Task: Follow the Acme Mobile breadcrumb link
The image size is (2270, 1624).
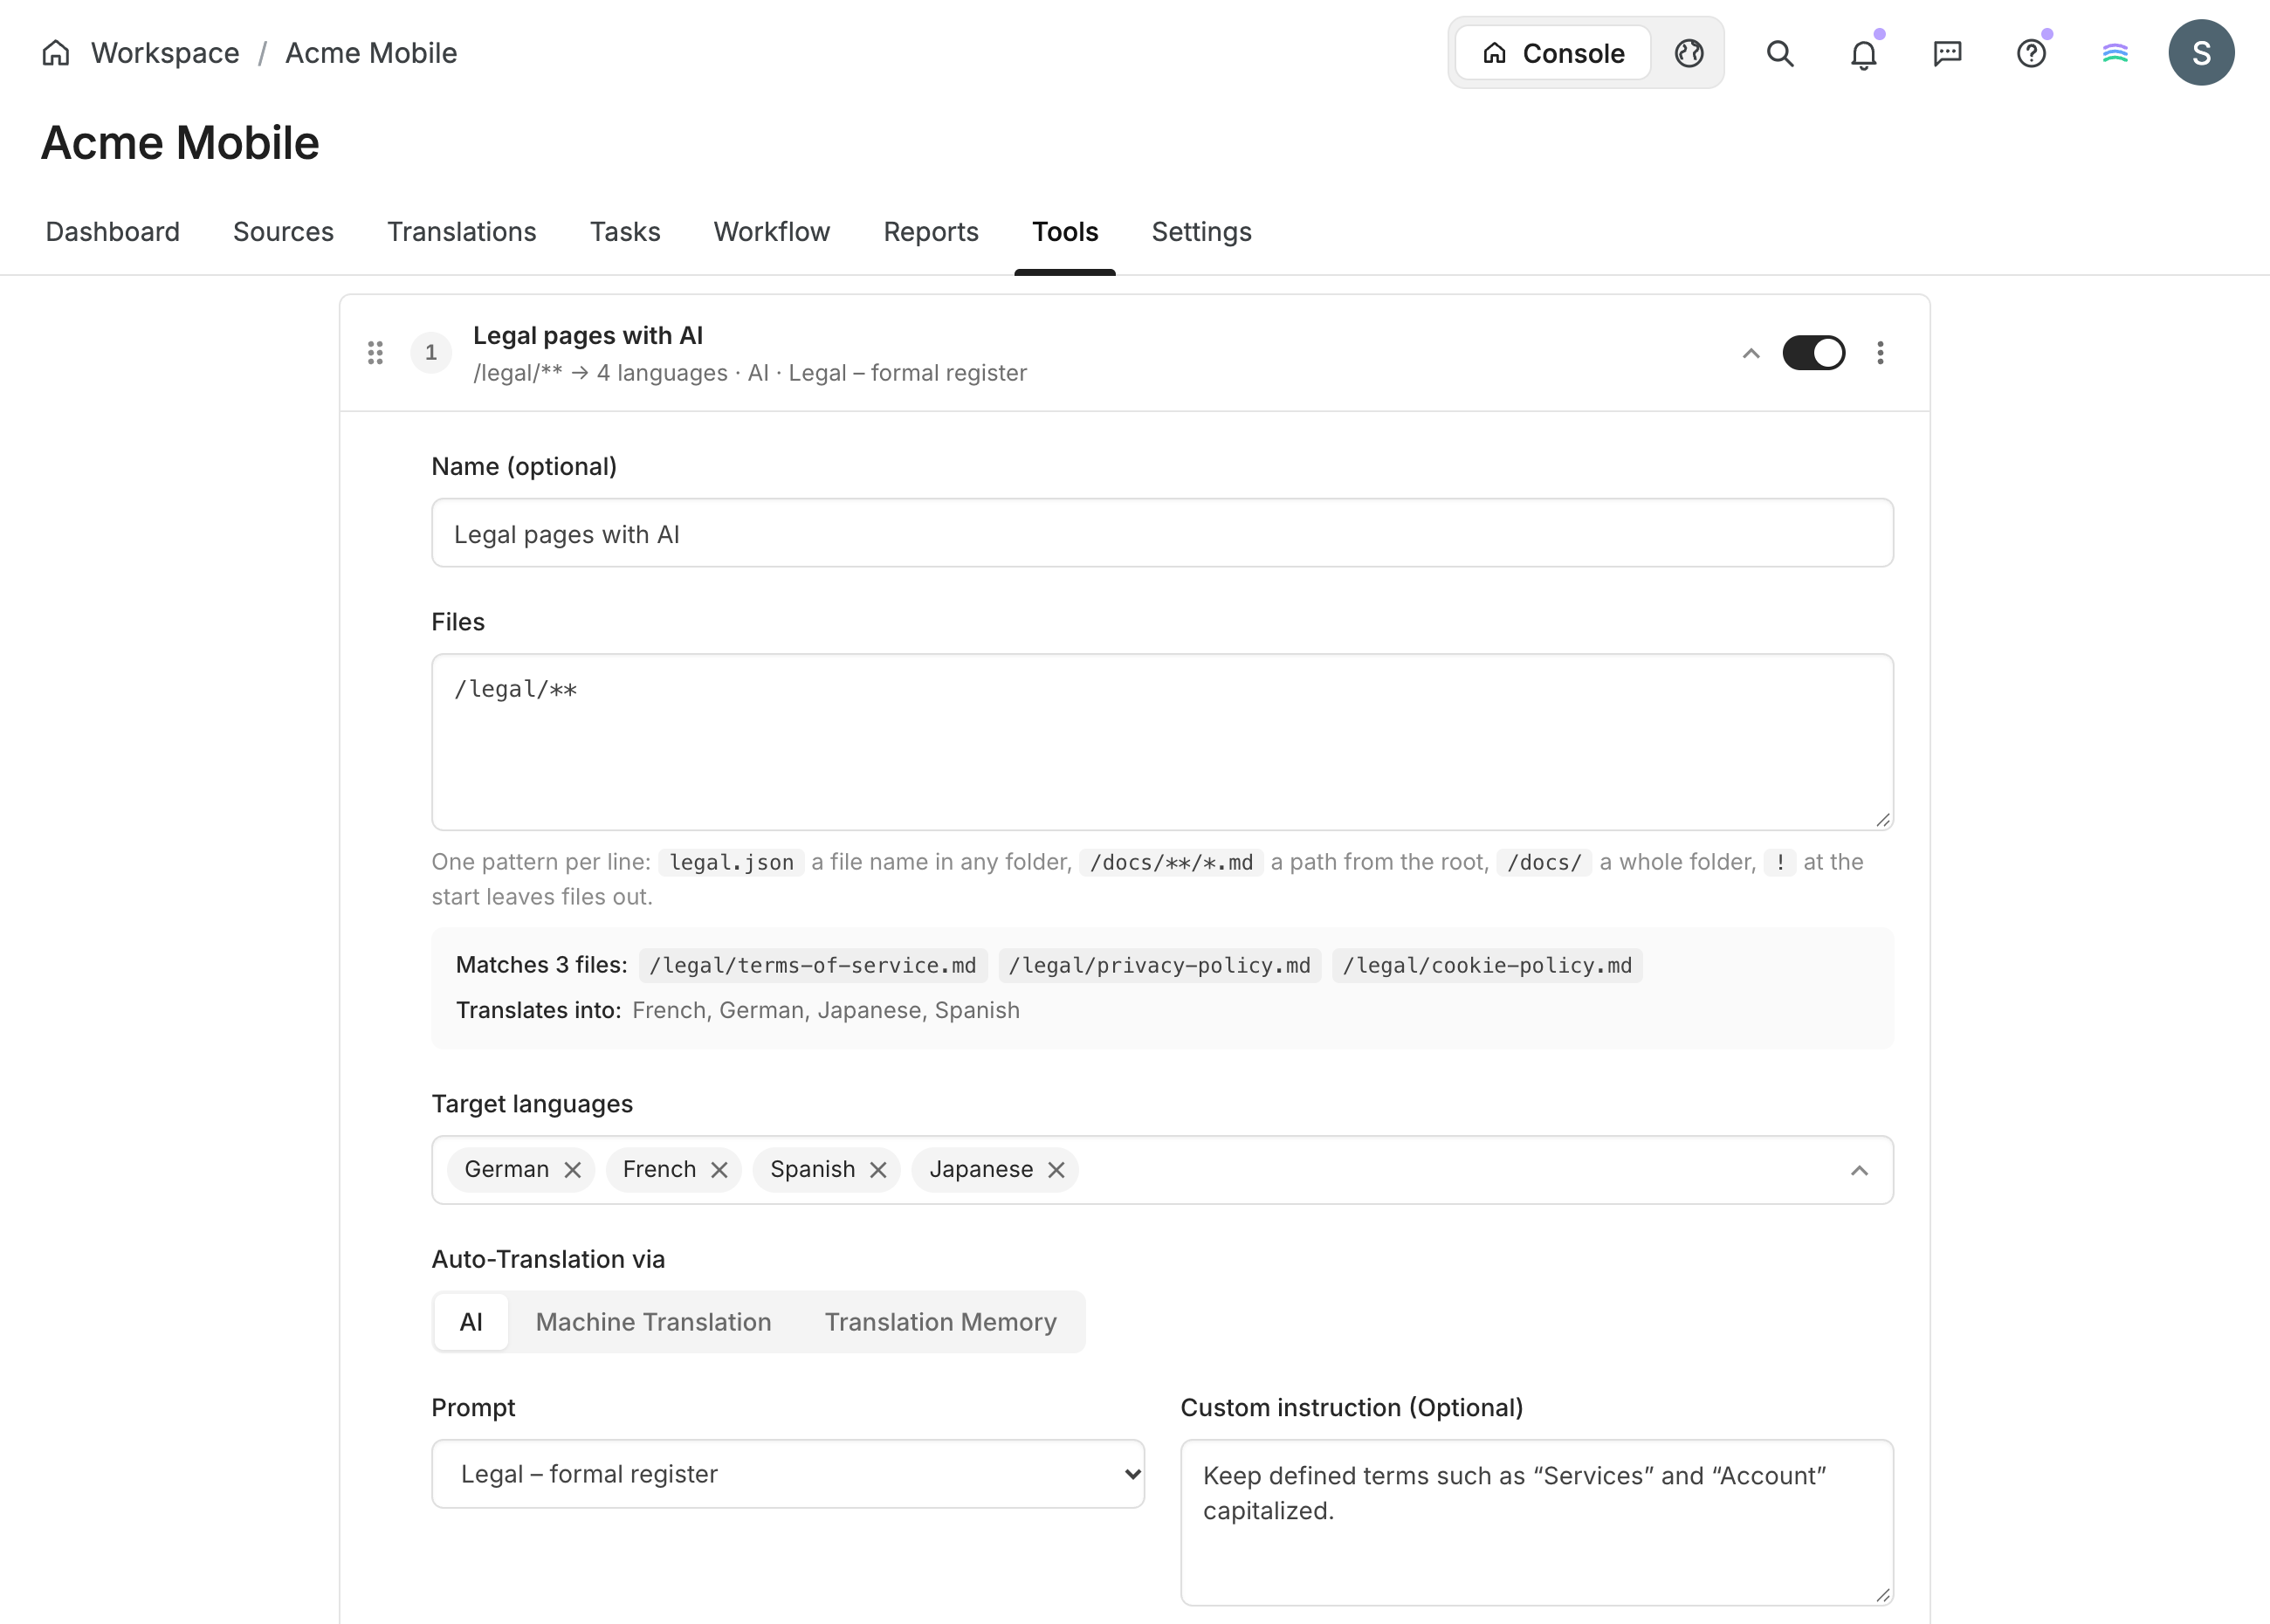Action: (371, 52)
